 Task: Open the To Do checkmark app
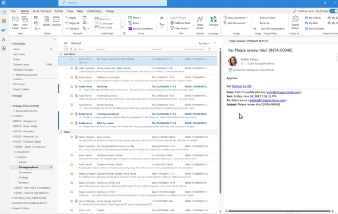point(4,30)
